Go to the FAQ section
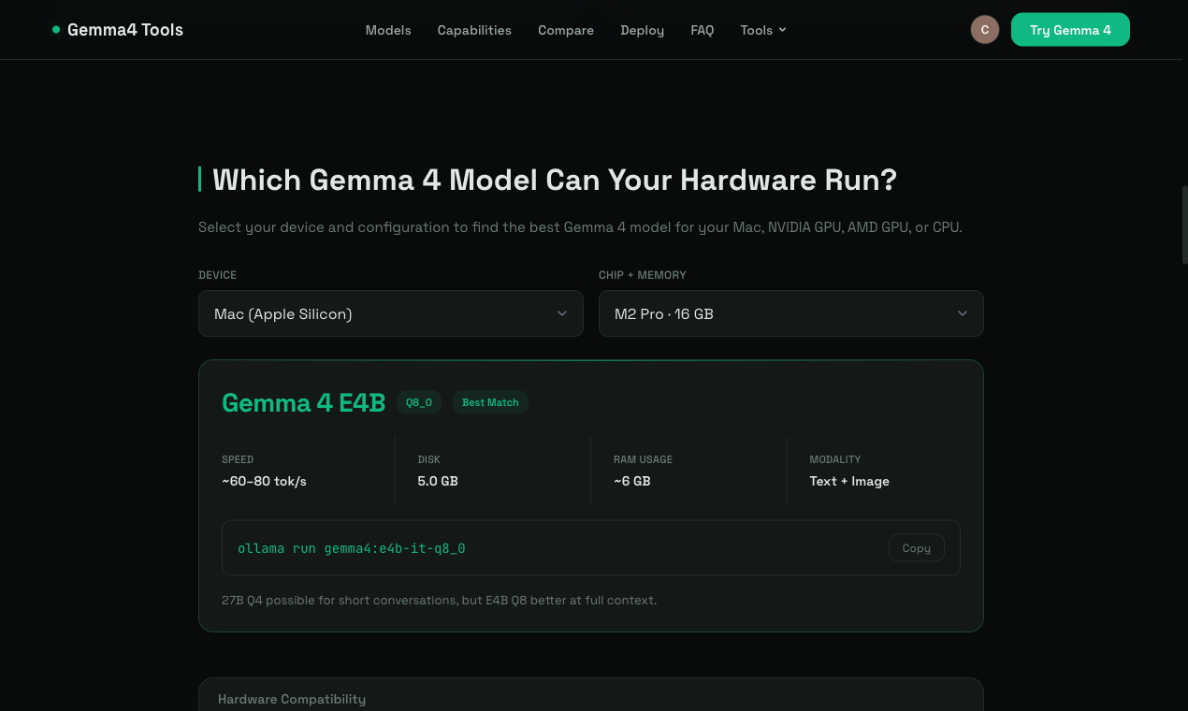The image size is (1188, 711). (x=702, y=29)
